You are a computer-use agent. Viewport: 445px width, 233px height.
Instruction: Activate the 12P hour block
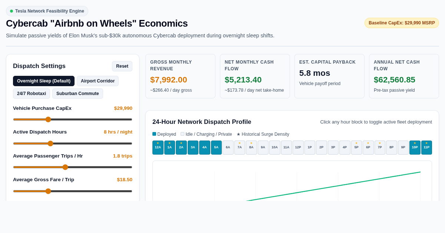click(x=298, y=148)
